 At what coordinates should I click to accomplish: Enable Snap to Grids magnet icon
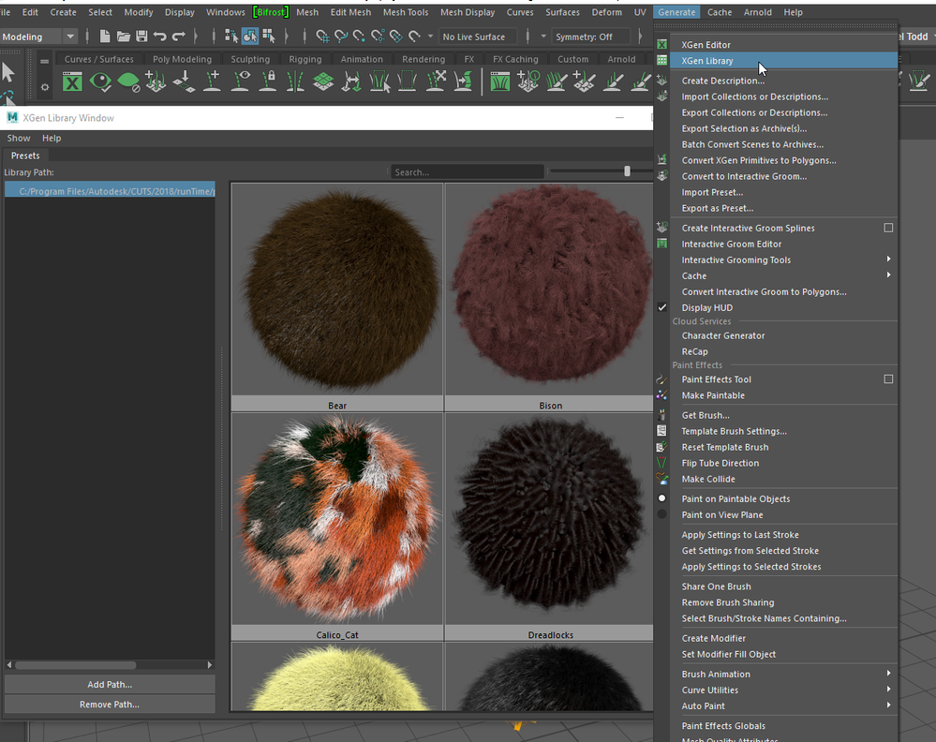pyautogui.click(x=322, y=37)
